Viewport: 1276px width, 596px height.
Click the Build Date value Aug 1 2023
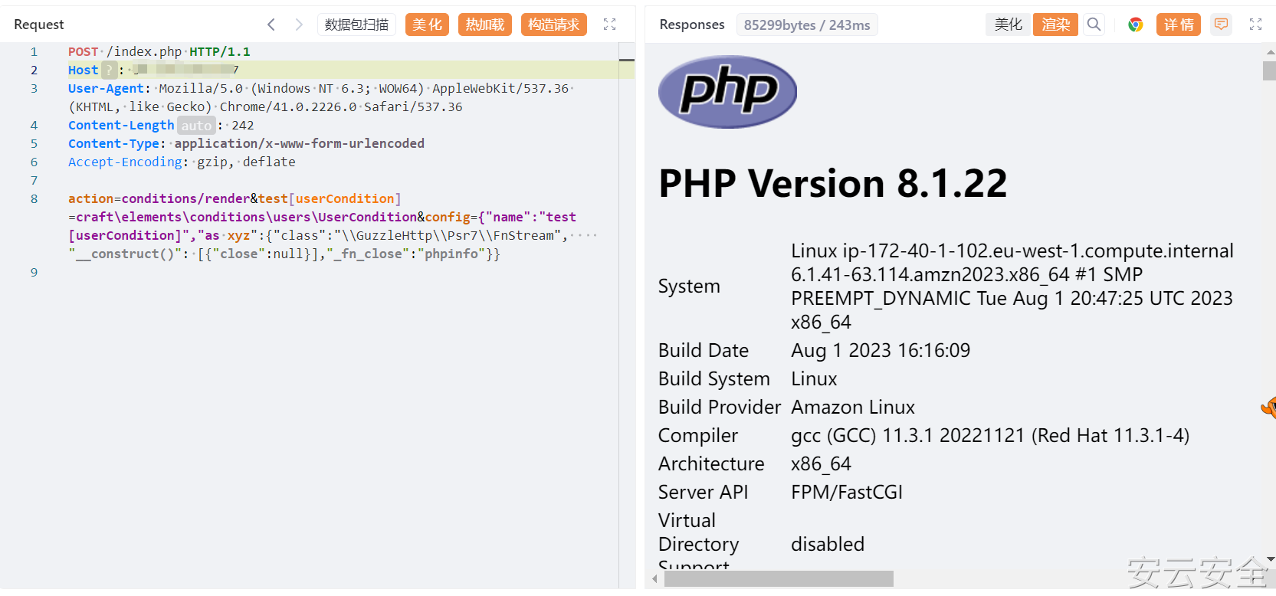pyautogui.click(x=881, y=351)
